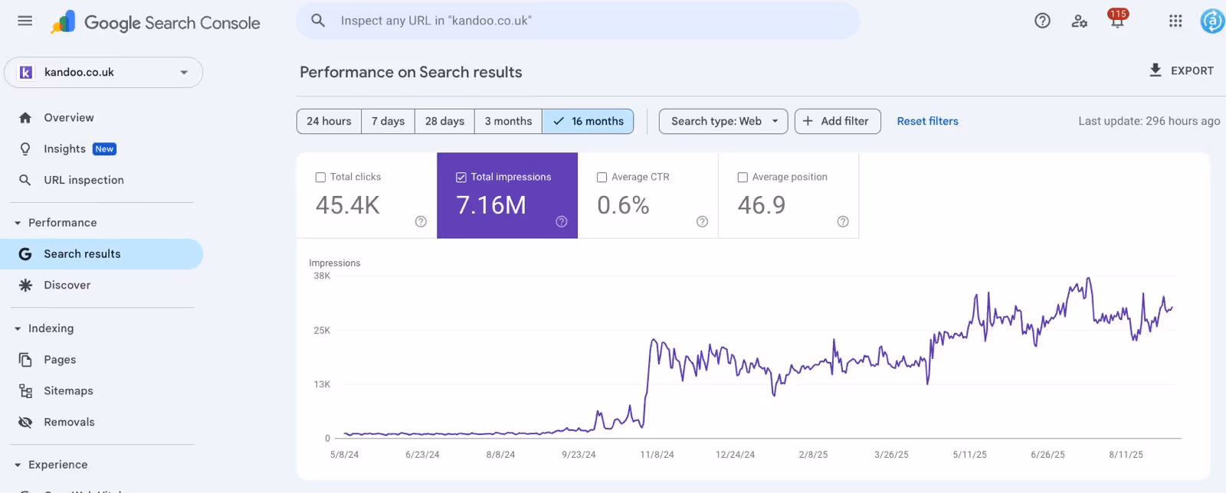Open the hamburger main menu
The image size is (1226, 493).
pos(25,21)
